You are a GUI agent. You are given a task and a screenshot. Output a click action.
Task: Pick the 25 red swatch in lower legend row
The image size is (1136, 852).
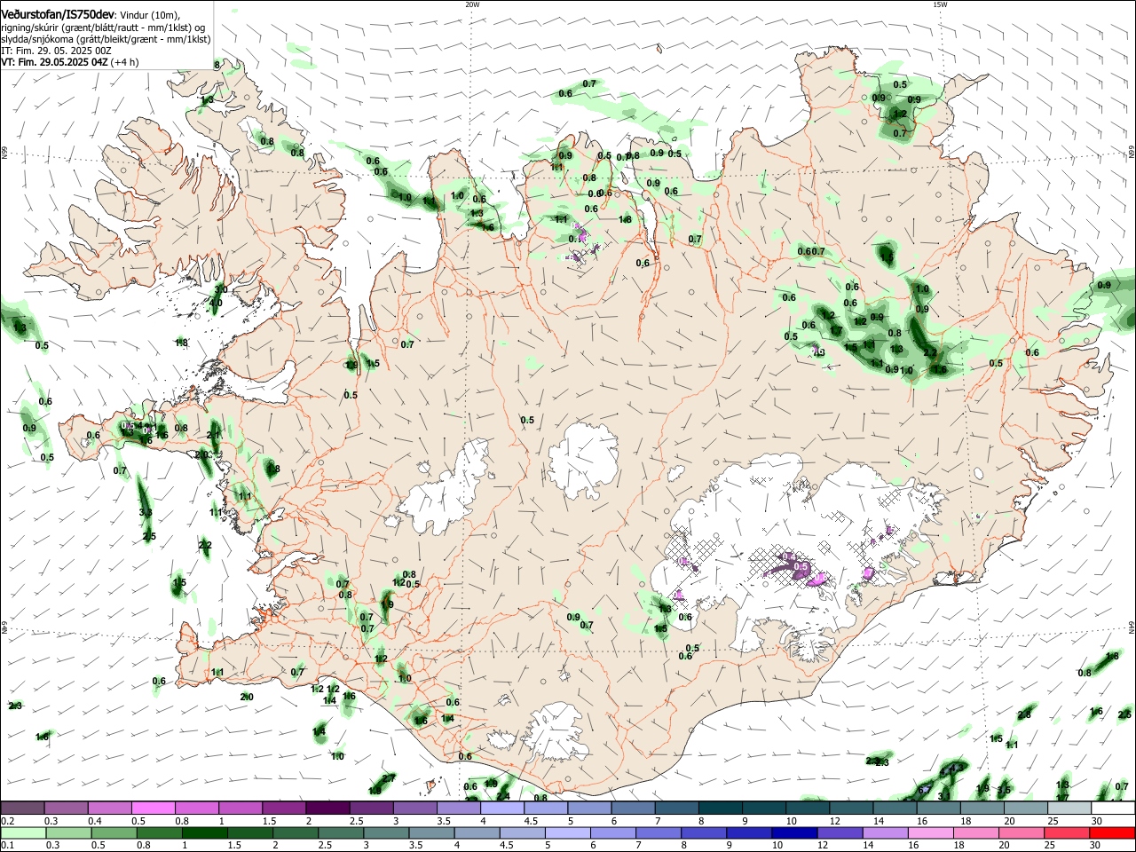1069,832
